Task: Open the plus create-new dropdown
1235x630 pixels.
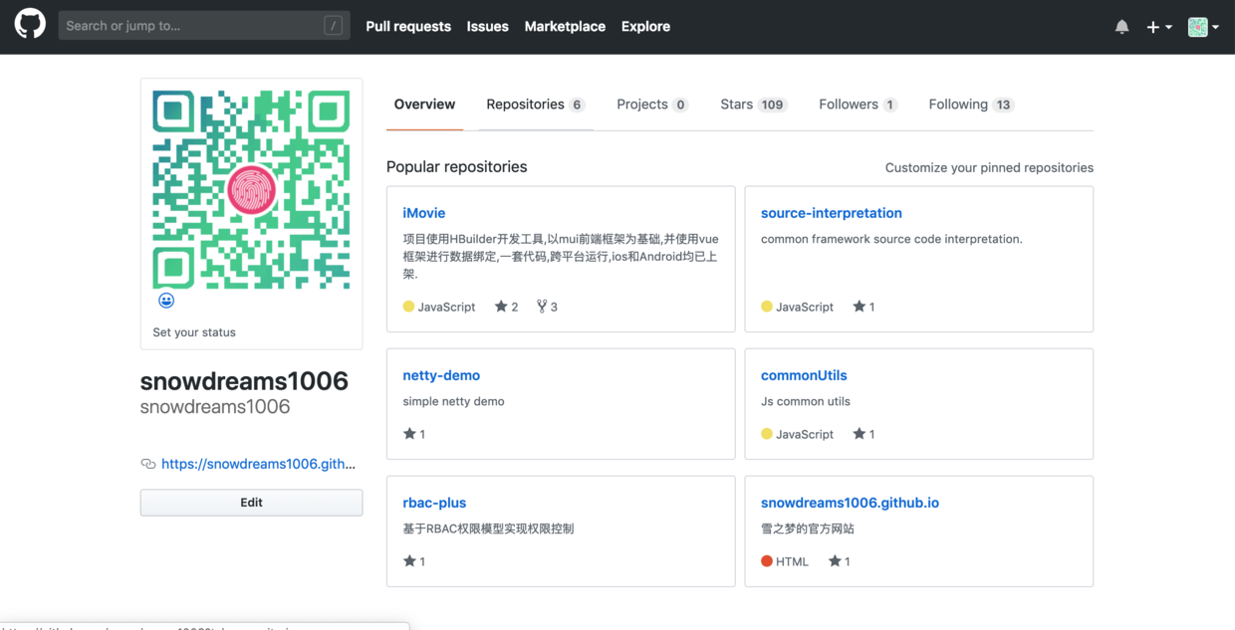Action: [x=1158, y=27]
